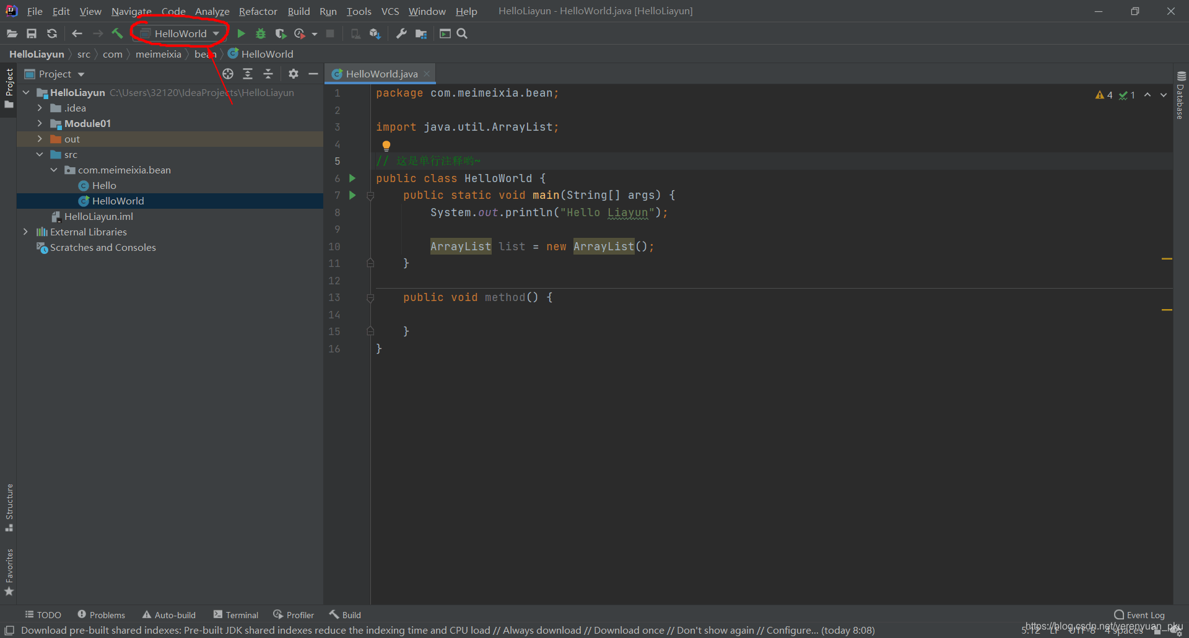1189x638 pixels.
Task: Navigate forward with the right arrow icon
Action: pos(97,33)
